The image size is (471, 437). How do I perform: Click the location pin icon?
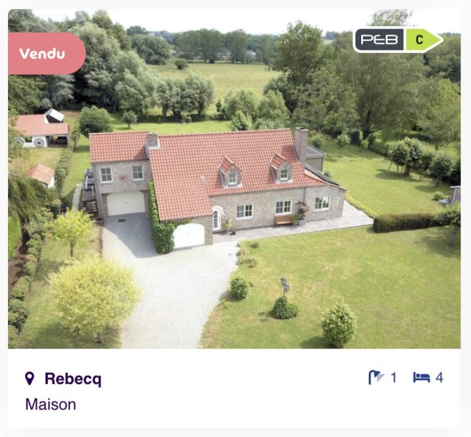(x=29, y=379)
